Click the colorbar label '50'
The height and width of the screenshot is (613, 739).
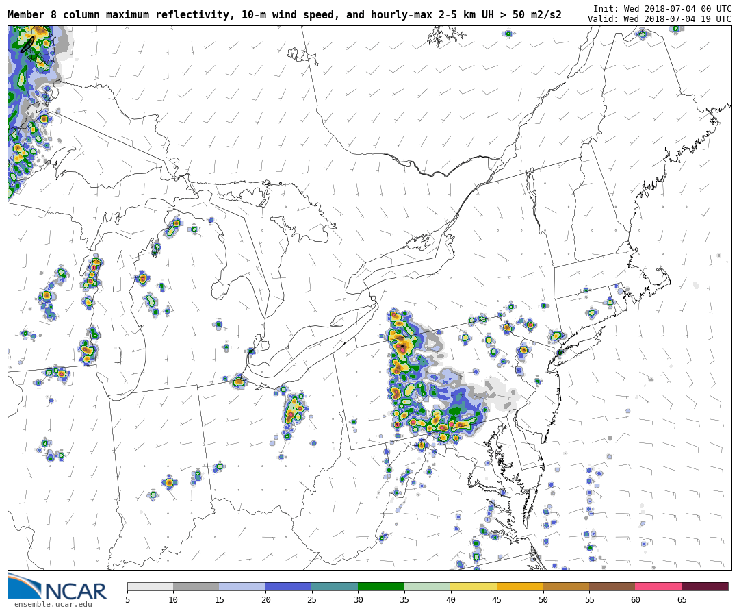tap(543, 599)
